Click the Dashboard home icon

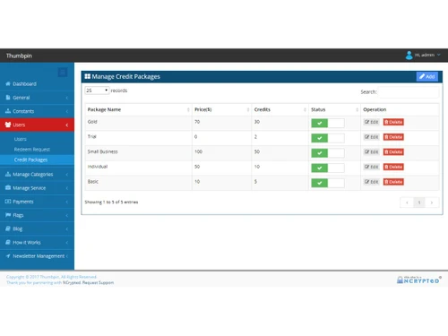8,83
